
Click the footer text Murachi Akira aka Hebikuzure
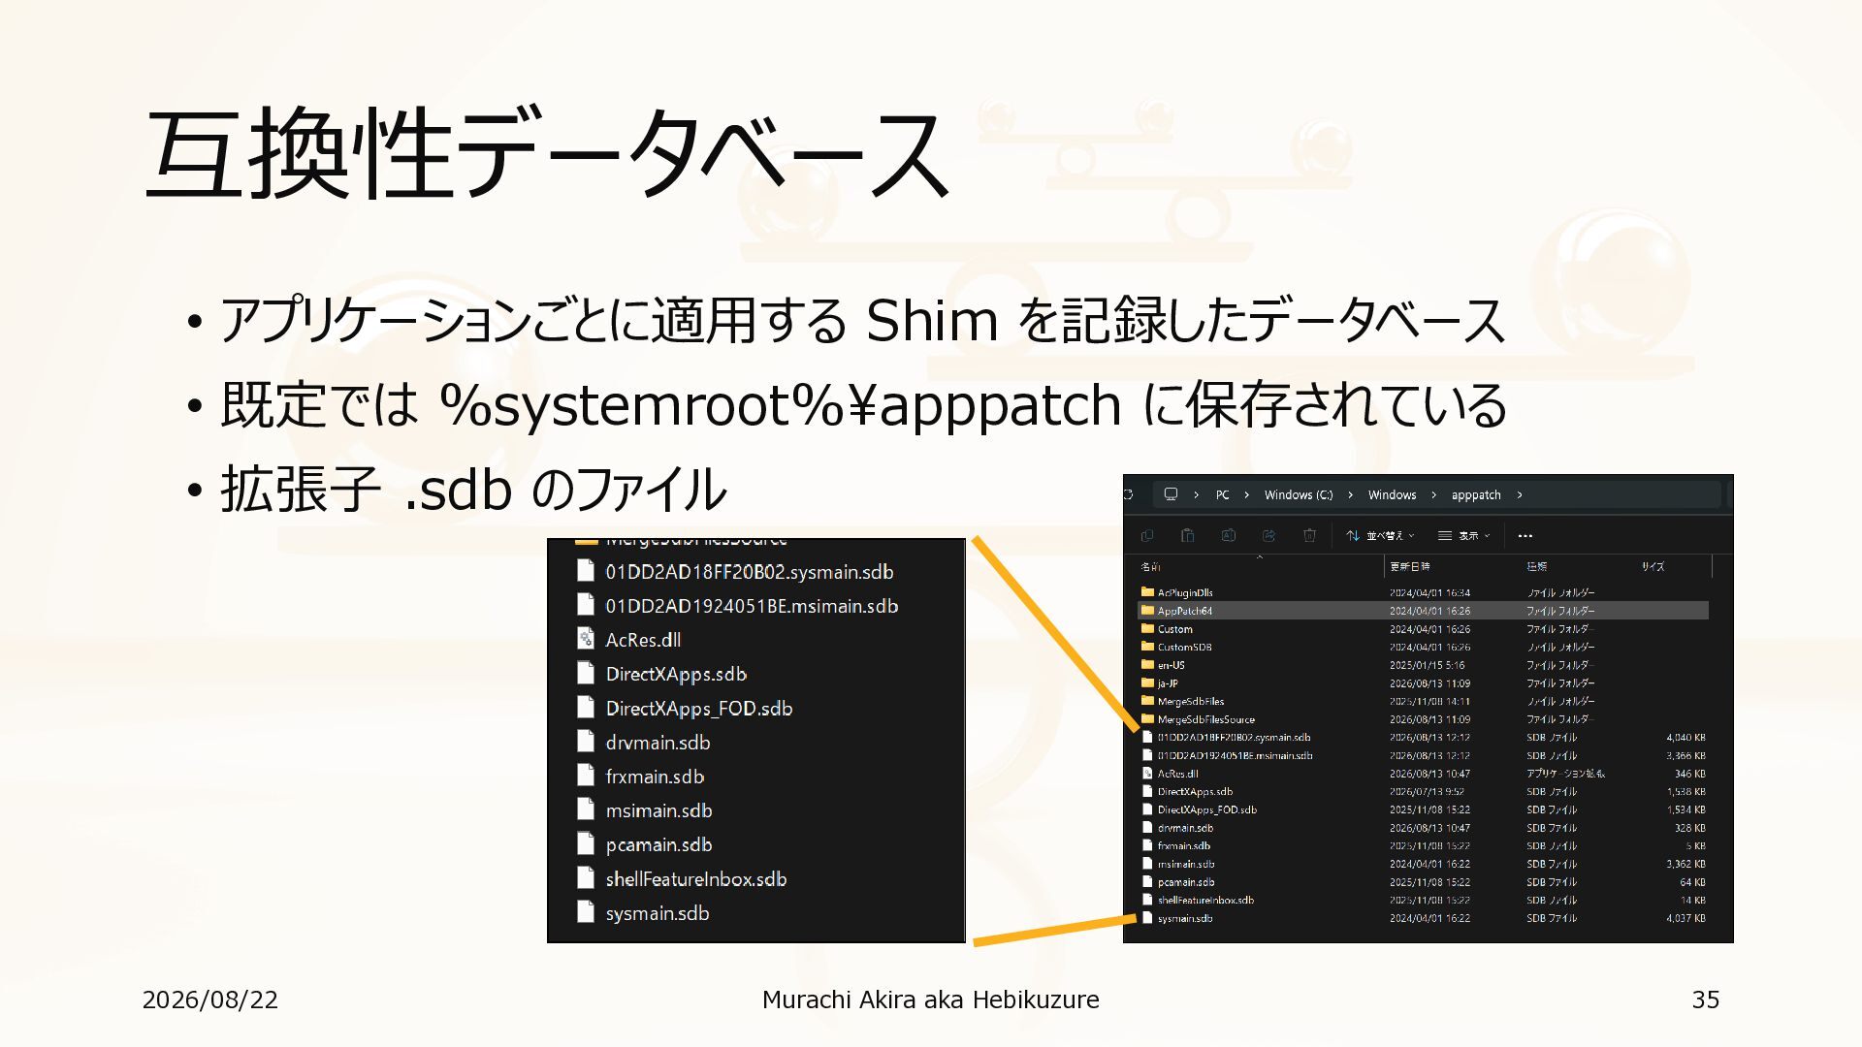click(931, 999)
